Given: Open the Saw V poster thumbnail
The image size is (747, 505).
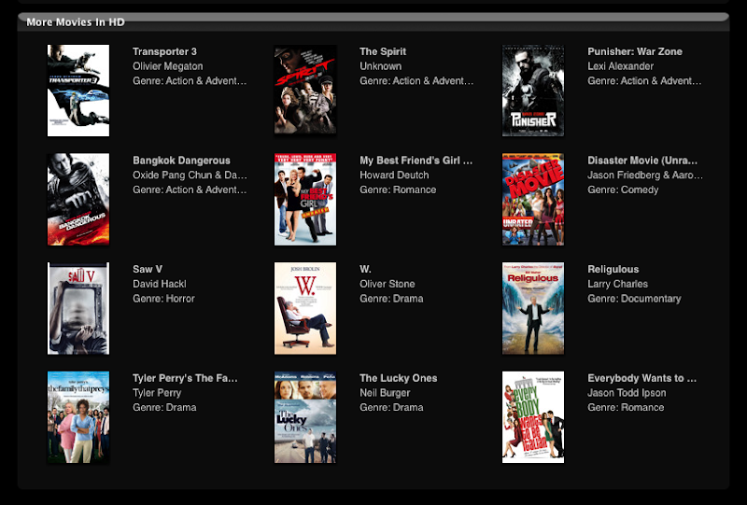Looking at the screenshot, I should pyautogui.click(x=78, y=308).
